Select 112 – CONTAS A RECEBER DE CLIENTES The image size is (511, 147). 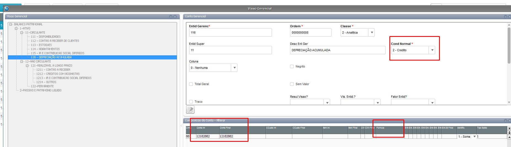[x=55, y=41]
